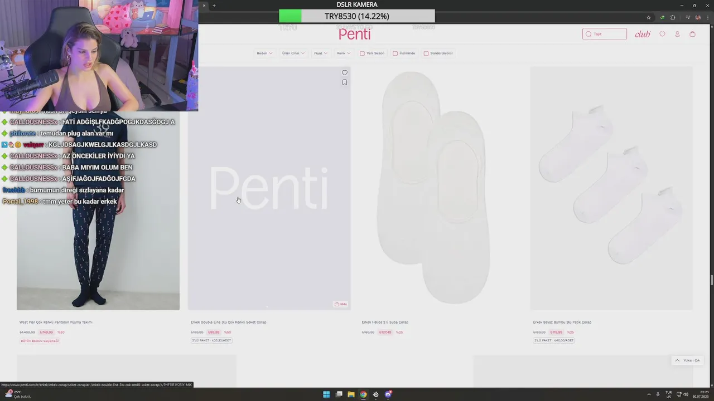This screenshot has height=401, width=714.
Task: Open Erkek Helios 2 li Suba Çorap title
Action: [385, 322]
